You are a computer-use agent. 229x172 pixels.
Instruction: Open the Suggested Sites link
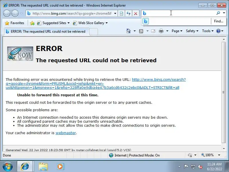coord(52,23)
